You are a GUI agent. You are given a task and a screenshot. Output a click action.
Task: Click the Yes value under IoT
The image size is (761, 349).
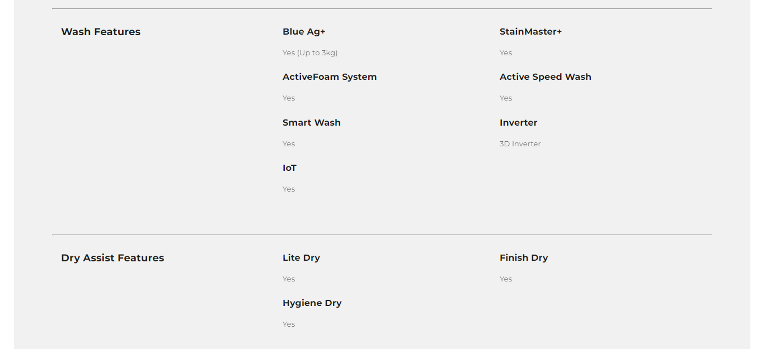pos(289,189)
